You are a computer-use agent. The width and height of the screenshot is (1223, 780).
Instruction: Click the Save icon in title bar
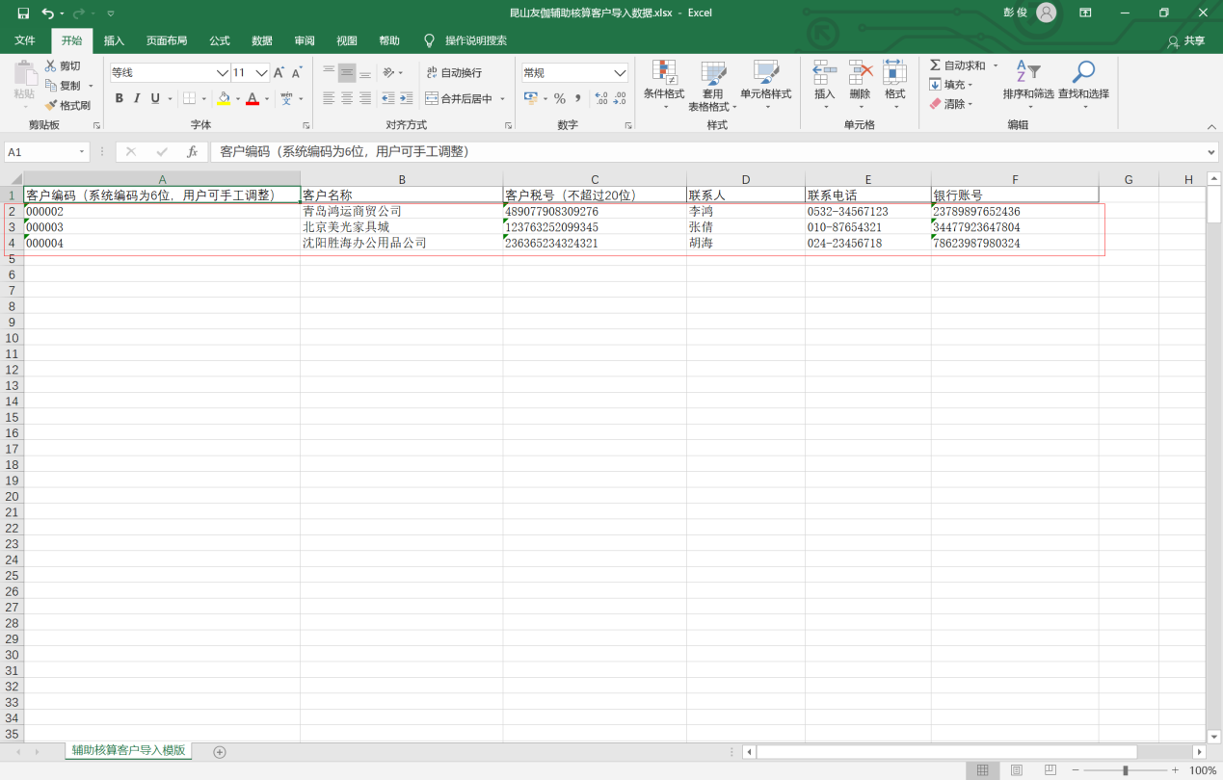(x=23, y=13)
